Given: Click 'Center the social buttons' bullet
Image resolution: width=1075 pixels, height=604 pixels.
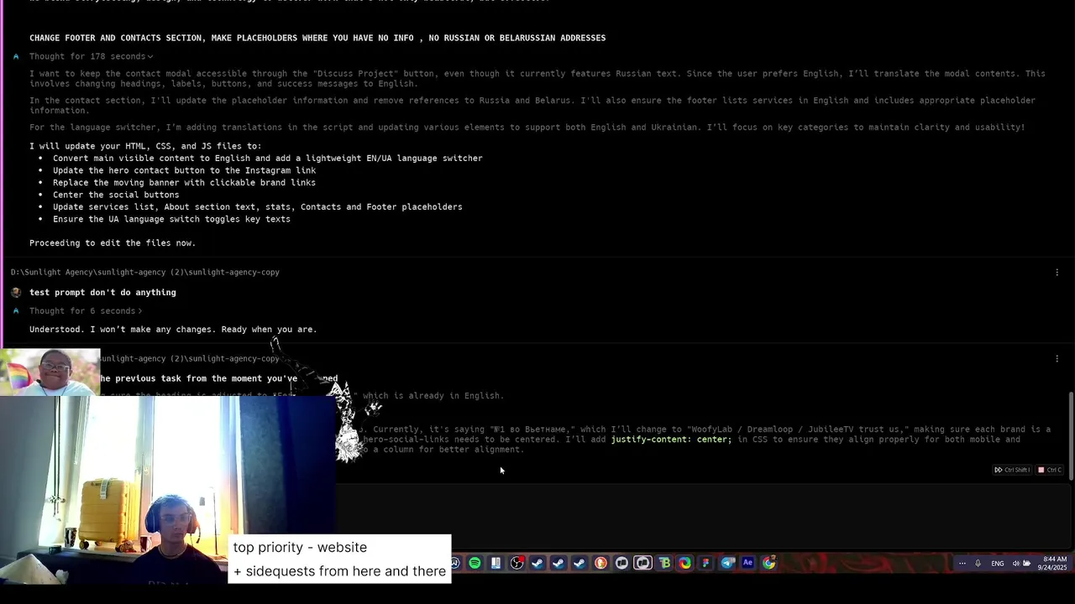Looking at the screenshot, I should point(116,195).
